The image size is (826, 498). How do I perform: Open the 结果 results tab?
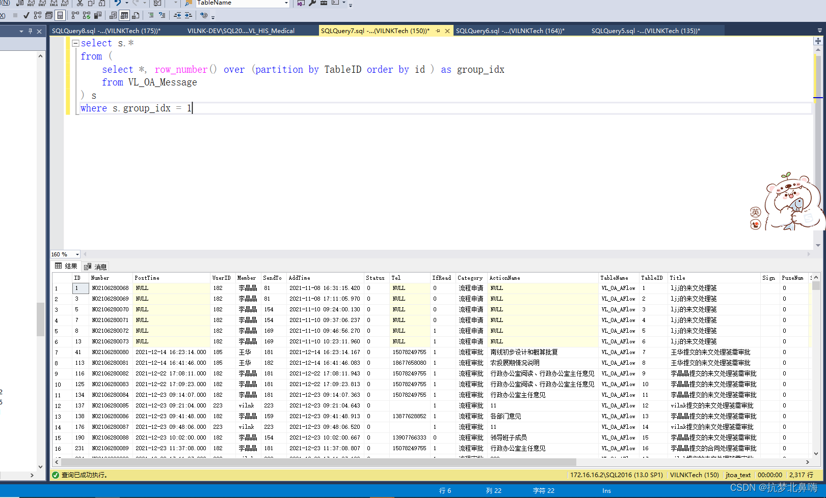[66, 266]
